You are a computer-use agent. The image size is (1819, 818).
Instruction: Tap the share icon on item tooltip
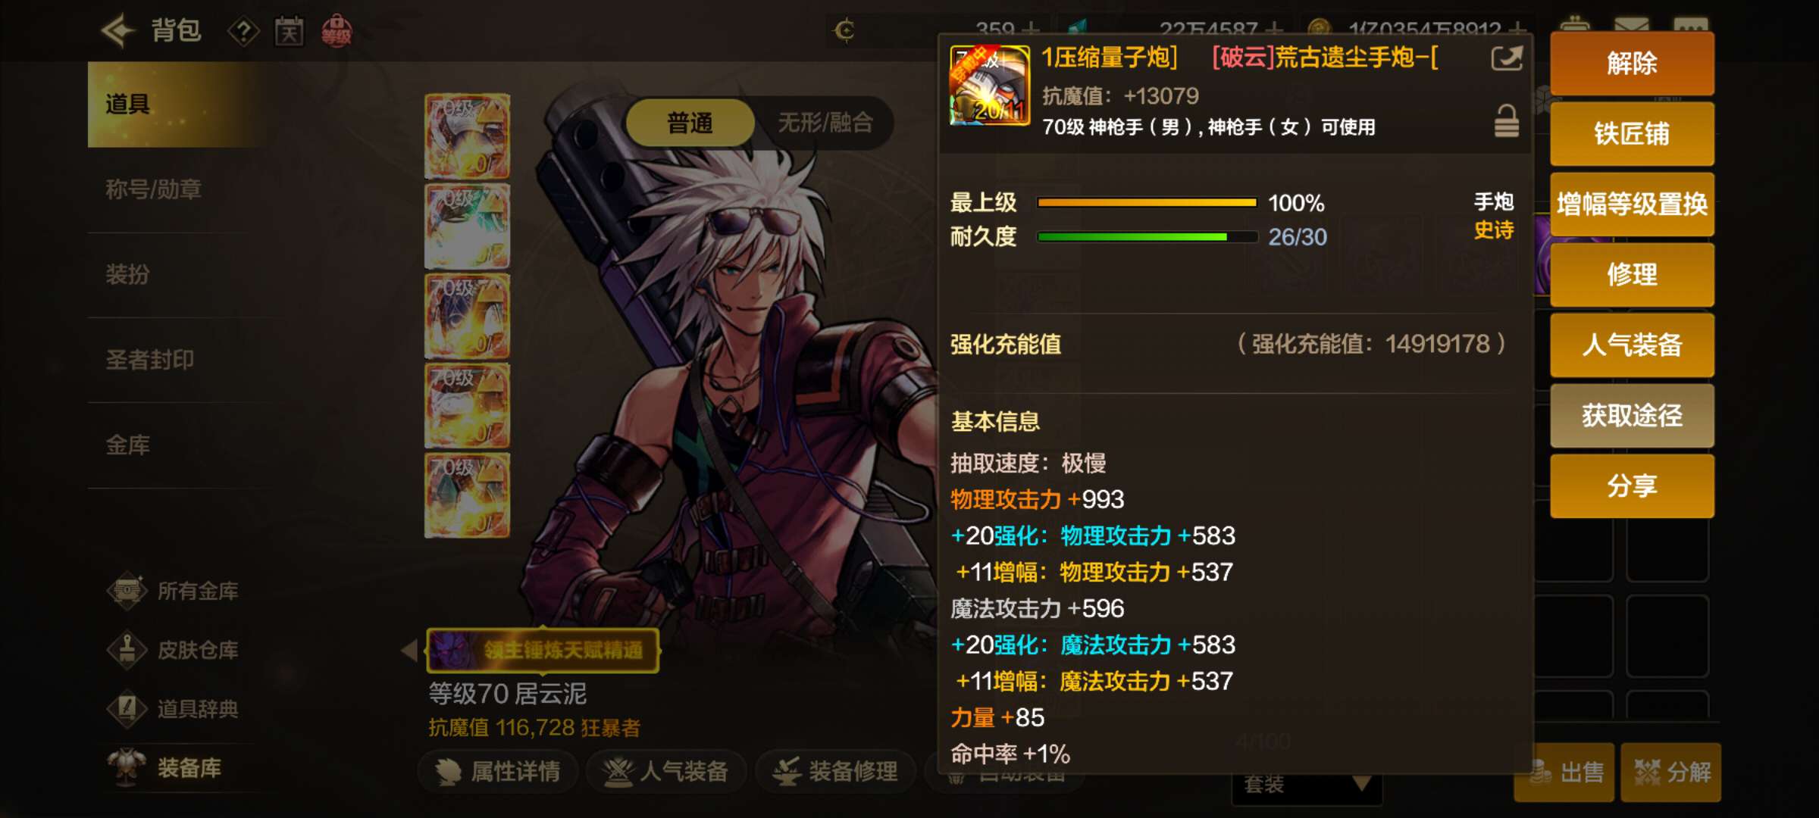pyautogui.click(x=1507, y=58)
